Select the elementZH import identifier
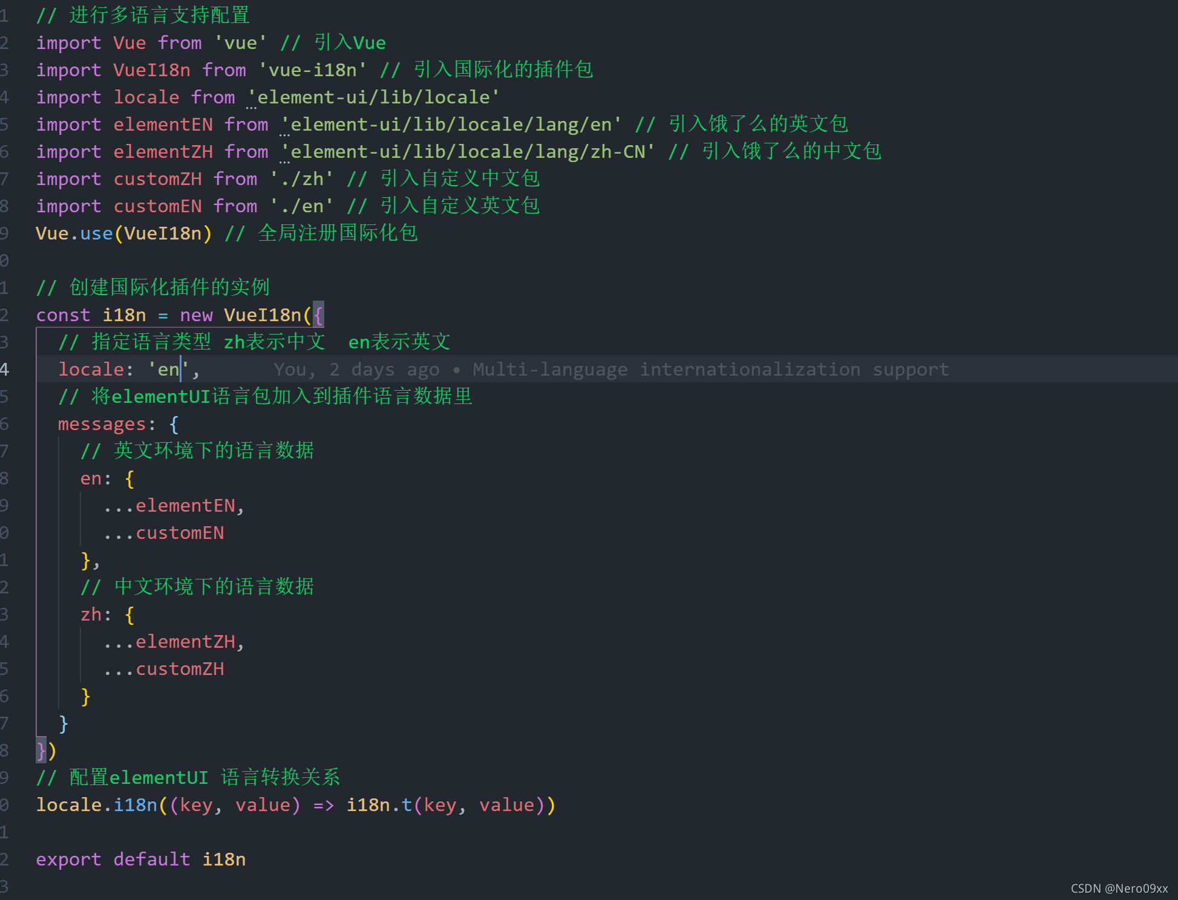1178x900 pixels. [163, 152]
